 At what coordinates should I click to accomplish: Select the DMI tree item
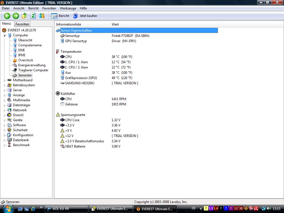pyautogui.click(x=21, y=50)
